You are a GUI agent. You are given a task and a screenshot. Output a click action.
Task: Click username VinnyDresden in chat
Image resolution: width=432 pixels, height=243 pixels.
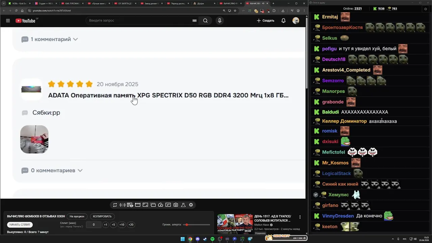(x=338, y=216)
